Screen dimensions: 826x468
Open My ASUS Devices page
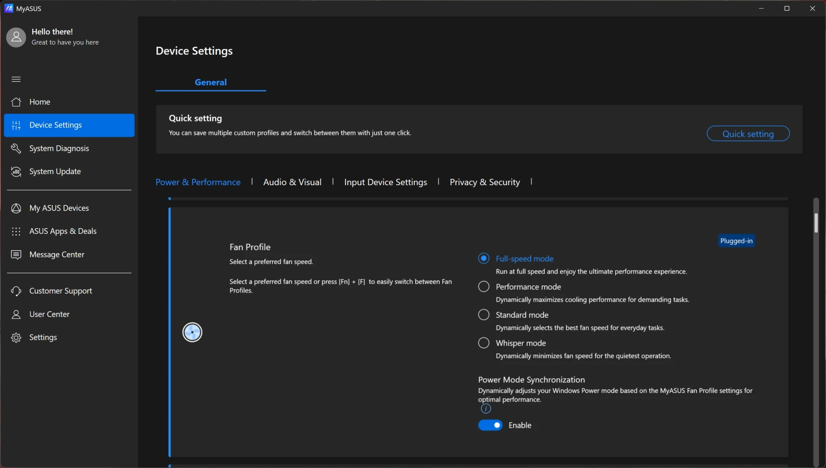pos(69,208)
